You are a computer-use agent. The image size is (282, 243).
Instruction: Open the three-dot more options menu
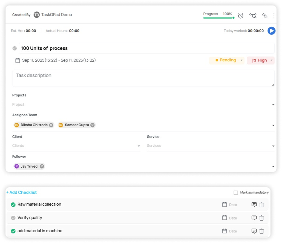click(x=274, y=16)
